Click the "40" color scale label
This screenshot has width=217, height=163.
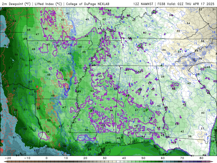(x=124, y=158)
